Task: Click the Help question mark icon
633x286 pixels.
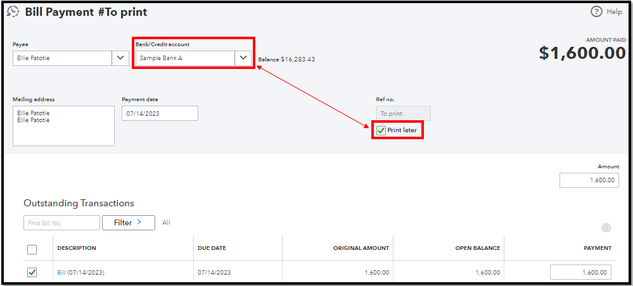Action: pyautogui.click(x=596, y=11)
